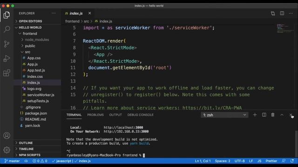298x167 pixels.
Task: Expand the node_modules folder
Action: pos(37,39)
